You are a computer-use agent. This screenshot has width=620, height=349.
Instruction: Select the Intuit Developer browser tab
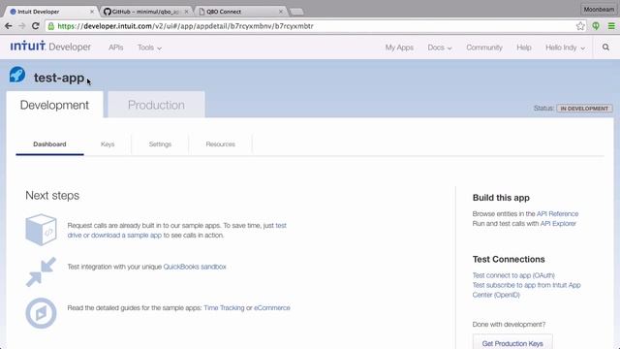(x=50, y=12)
